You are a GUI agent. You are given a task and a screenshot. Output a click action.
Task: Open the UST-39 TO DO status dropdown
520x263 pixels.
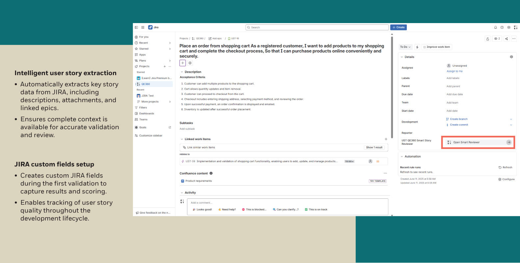(x=349, y=161)
